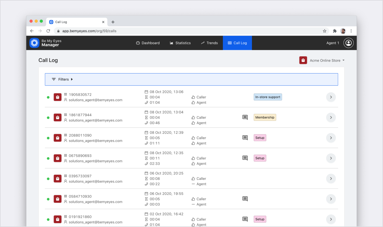Click the store icon on call 0395733097
383x227 pixels.
(57, 179)
